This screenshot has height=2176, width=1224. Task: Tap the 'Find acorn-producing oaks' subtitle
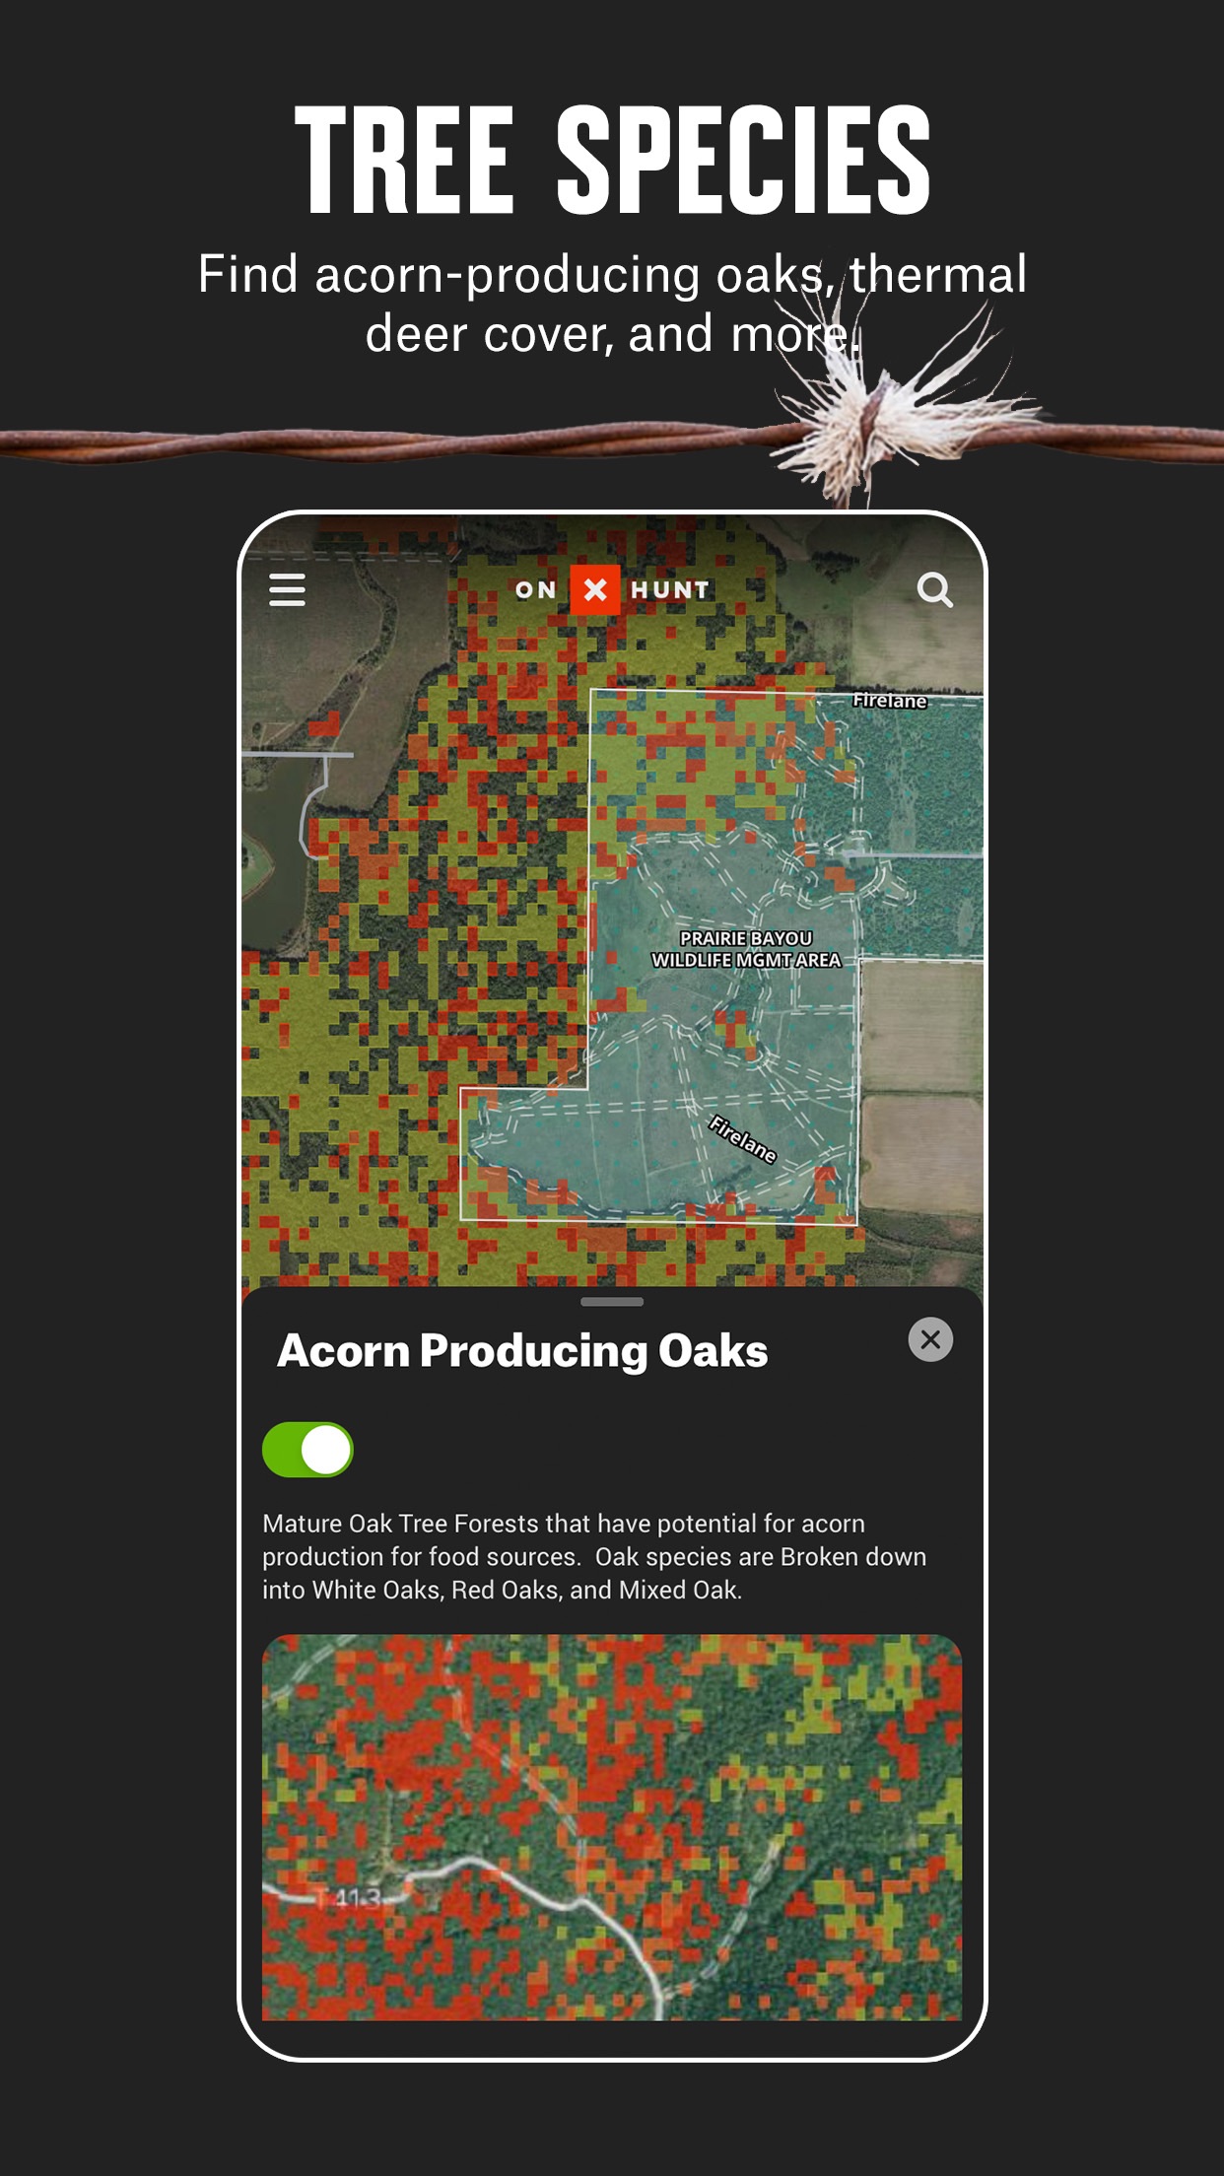coord(612,304)
